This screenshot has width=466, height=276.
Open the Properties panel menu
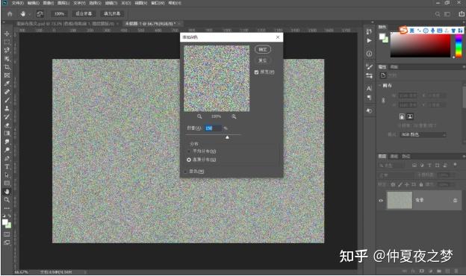pos(464,67)
